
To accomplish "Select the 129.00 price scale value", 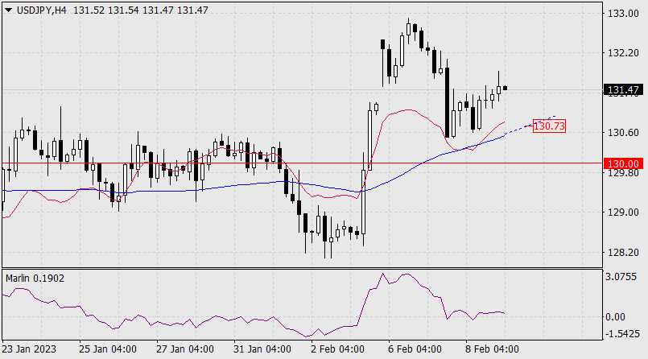I will pos(623,213).
